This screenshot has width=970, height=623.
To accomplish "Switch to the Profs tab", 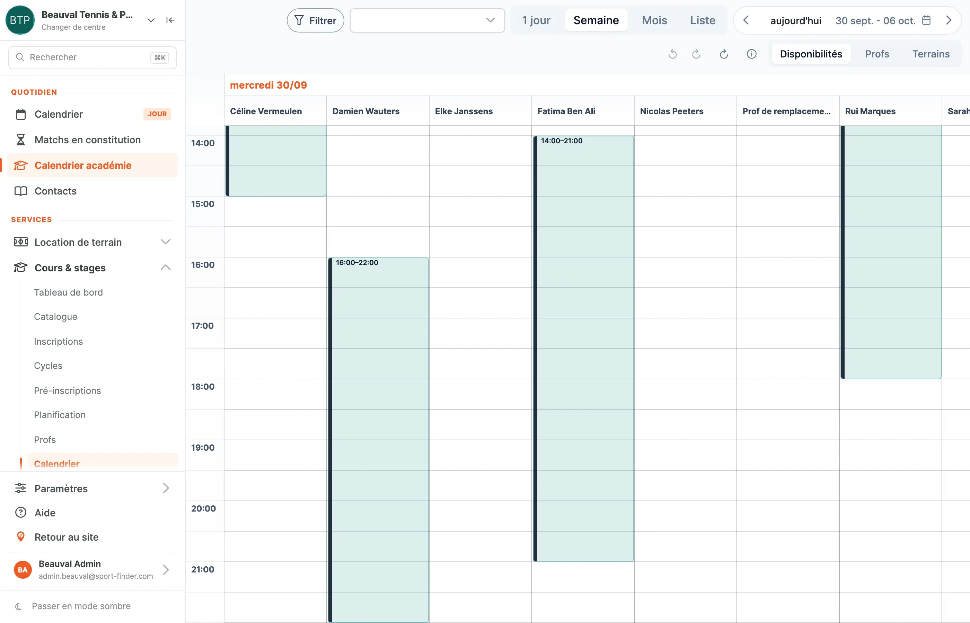I will point(877,54).
